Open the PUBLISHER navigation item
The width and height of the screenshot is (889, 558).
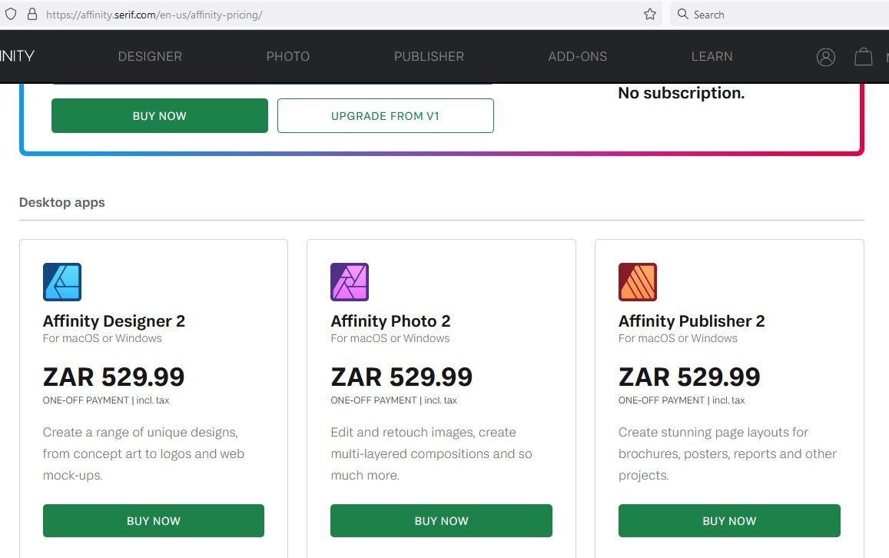[x=430, y=56]
